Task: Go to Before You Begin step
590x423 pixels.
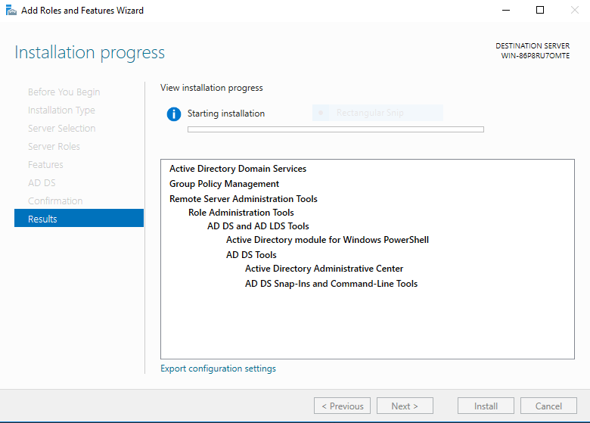Action: tap(64, 92)
